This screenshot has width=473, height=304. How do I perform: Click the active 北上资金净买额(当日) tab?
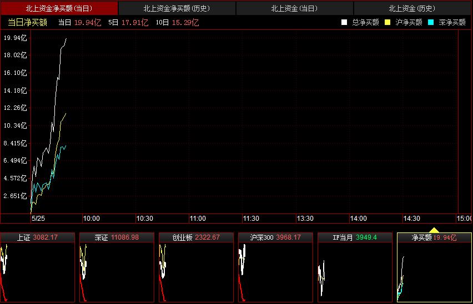coord(59,8)
